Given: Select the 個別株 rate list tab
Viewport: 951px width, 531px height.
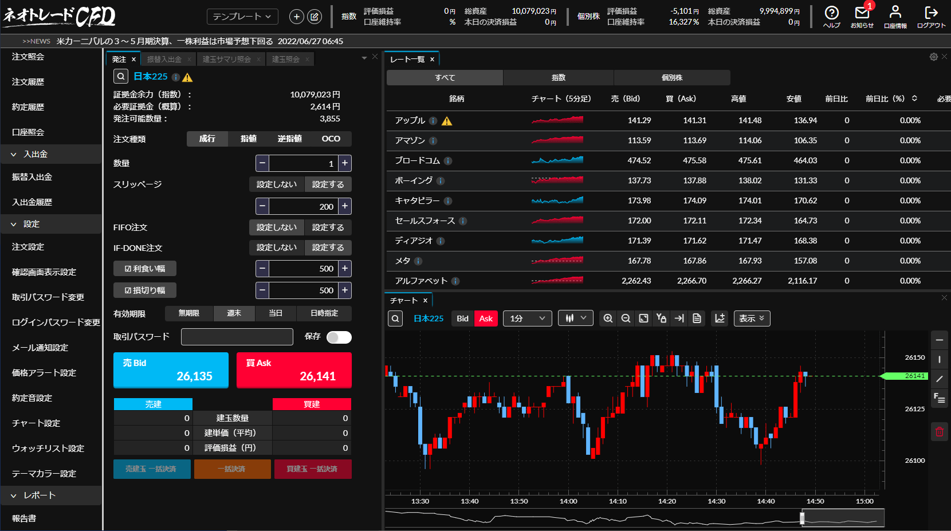Looking at the screenshot, I should [x=672, y=77].
